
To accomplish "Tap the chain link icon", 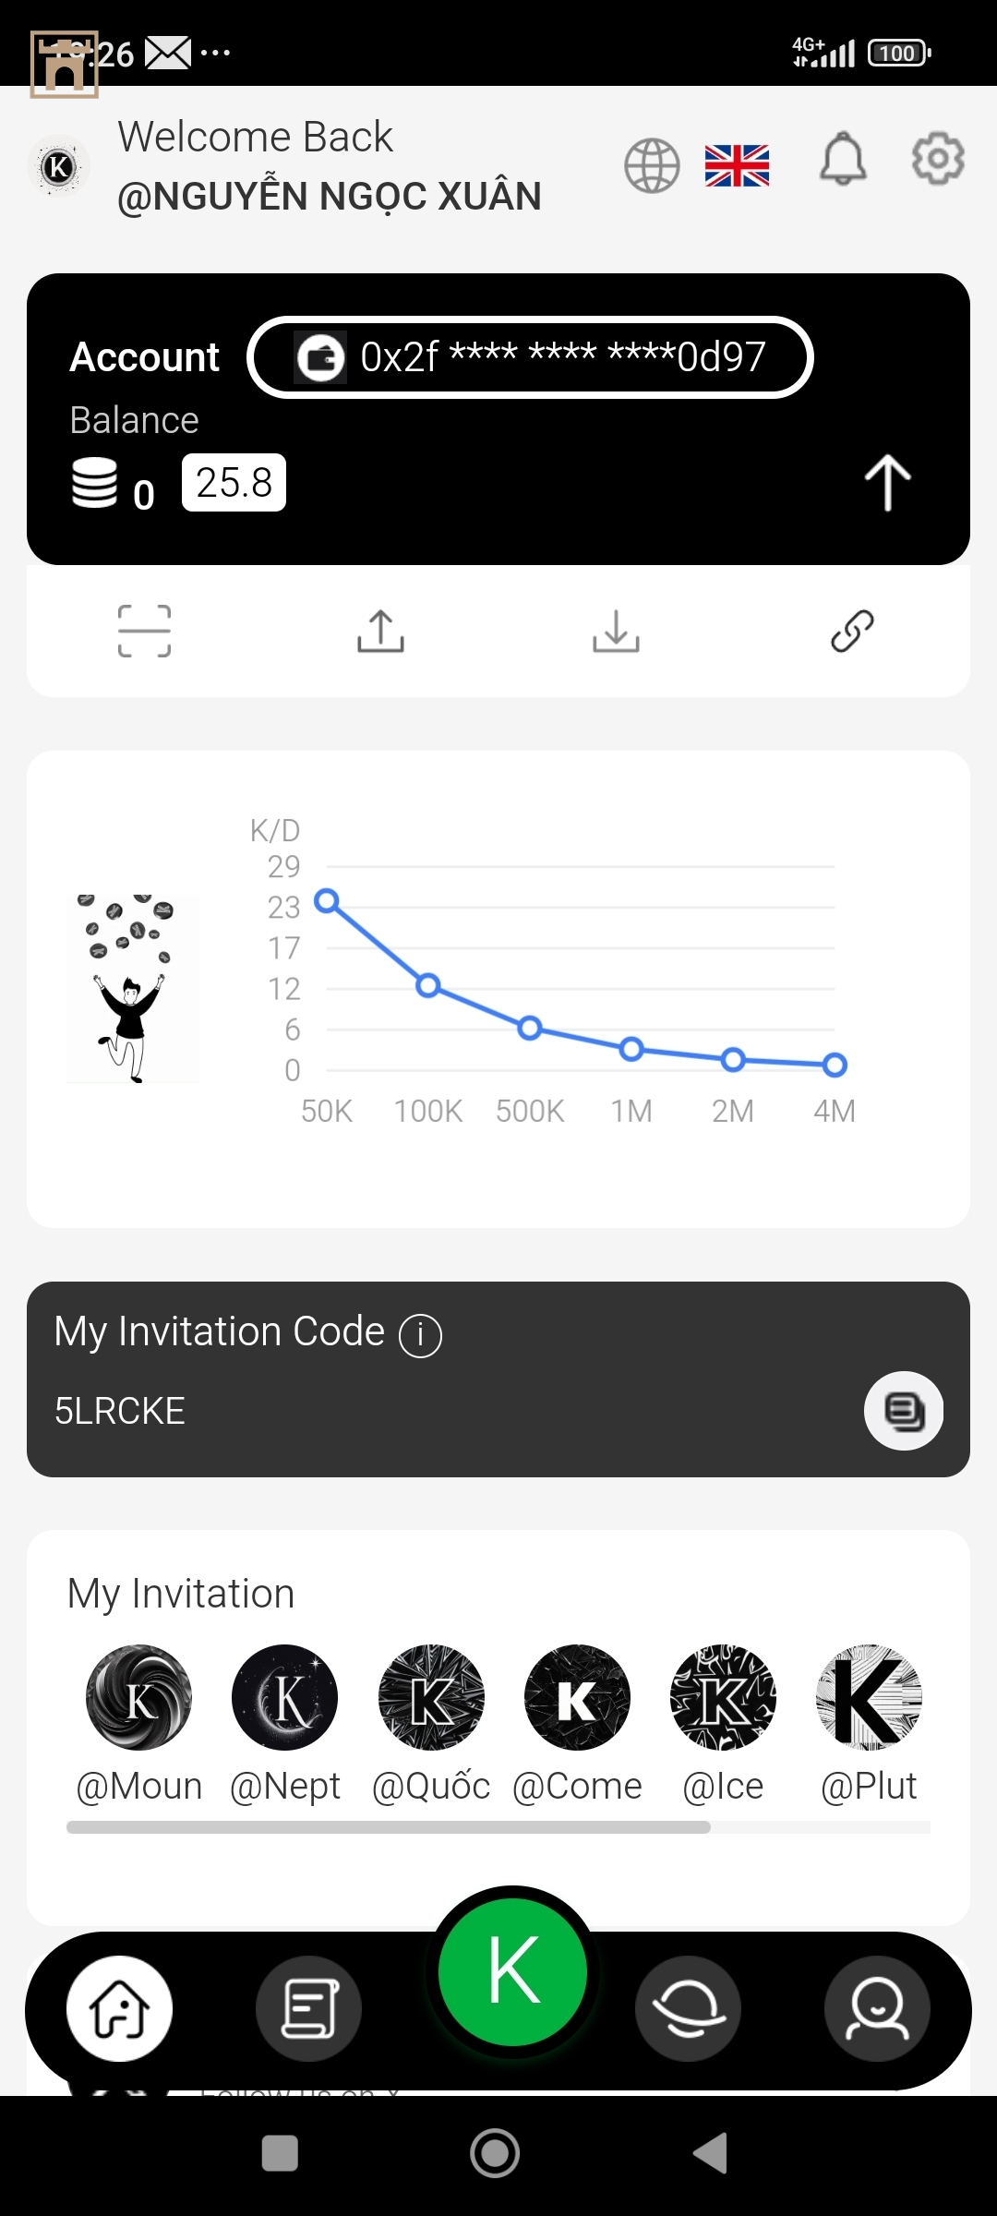I will [x=852, y=632].
